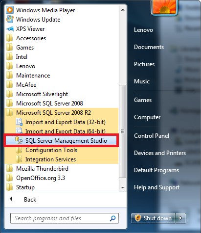The image size is (201, 233).
Task: Click the Microsoft SQL Server 2008 folder icon
Action: point(9,104)
